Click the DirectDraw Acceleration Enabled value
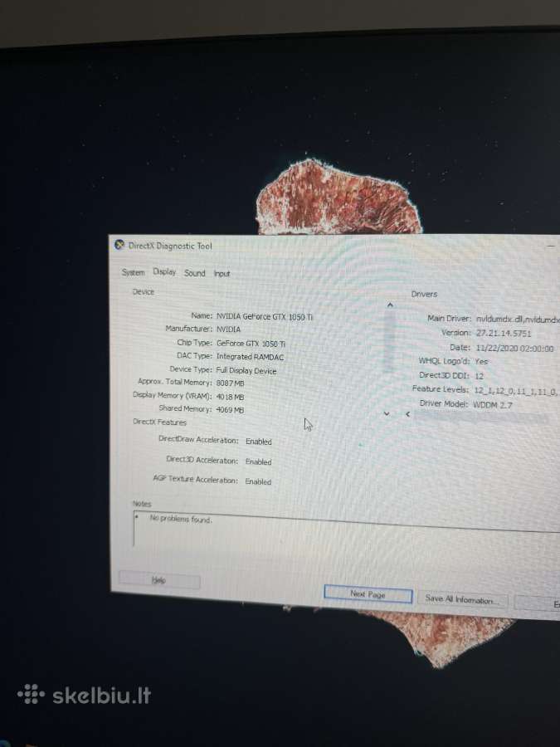 click(x=259, y=442)
